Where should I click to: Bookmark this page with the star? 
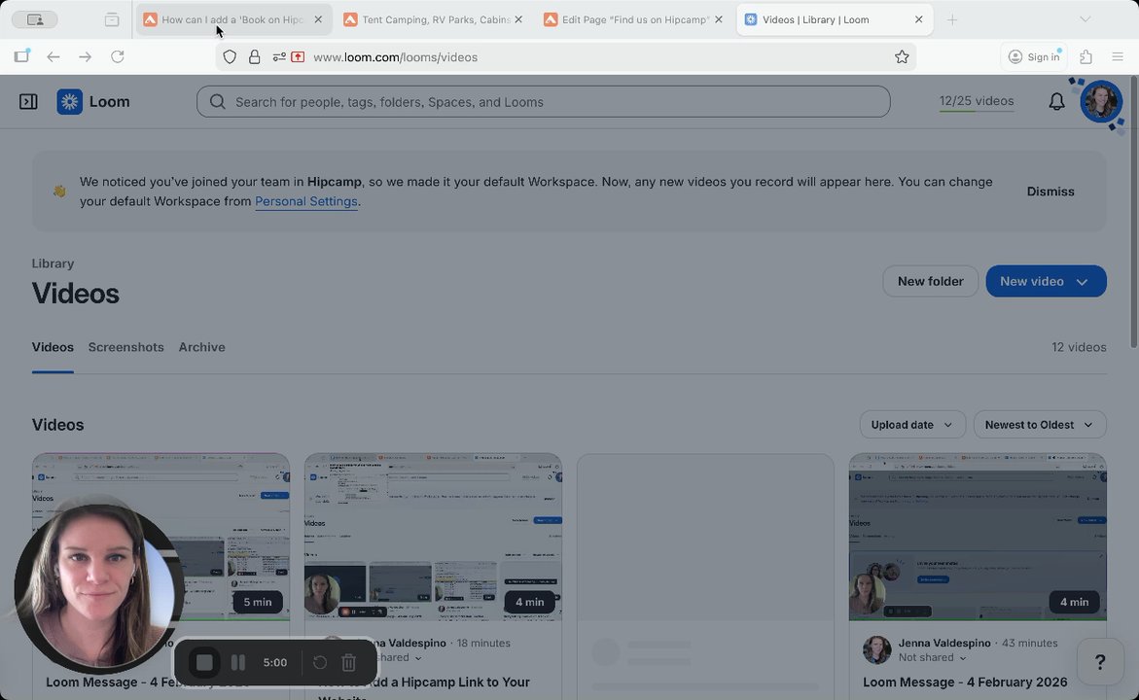click(x=902, y=56)
